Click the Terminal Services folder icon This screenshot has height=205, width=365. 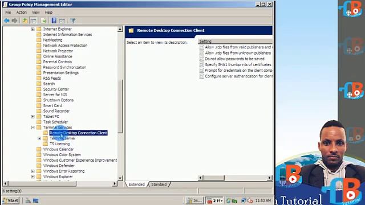point(39,128)
